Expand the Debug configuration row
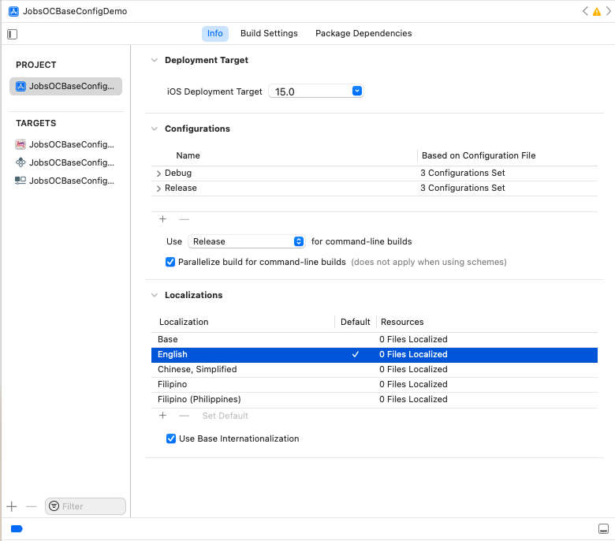 pos(158,173)
